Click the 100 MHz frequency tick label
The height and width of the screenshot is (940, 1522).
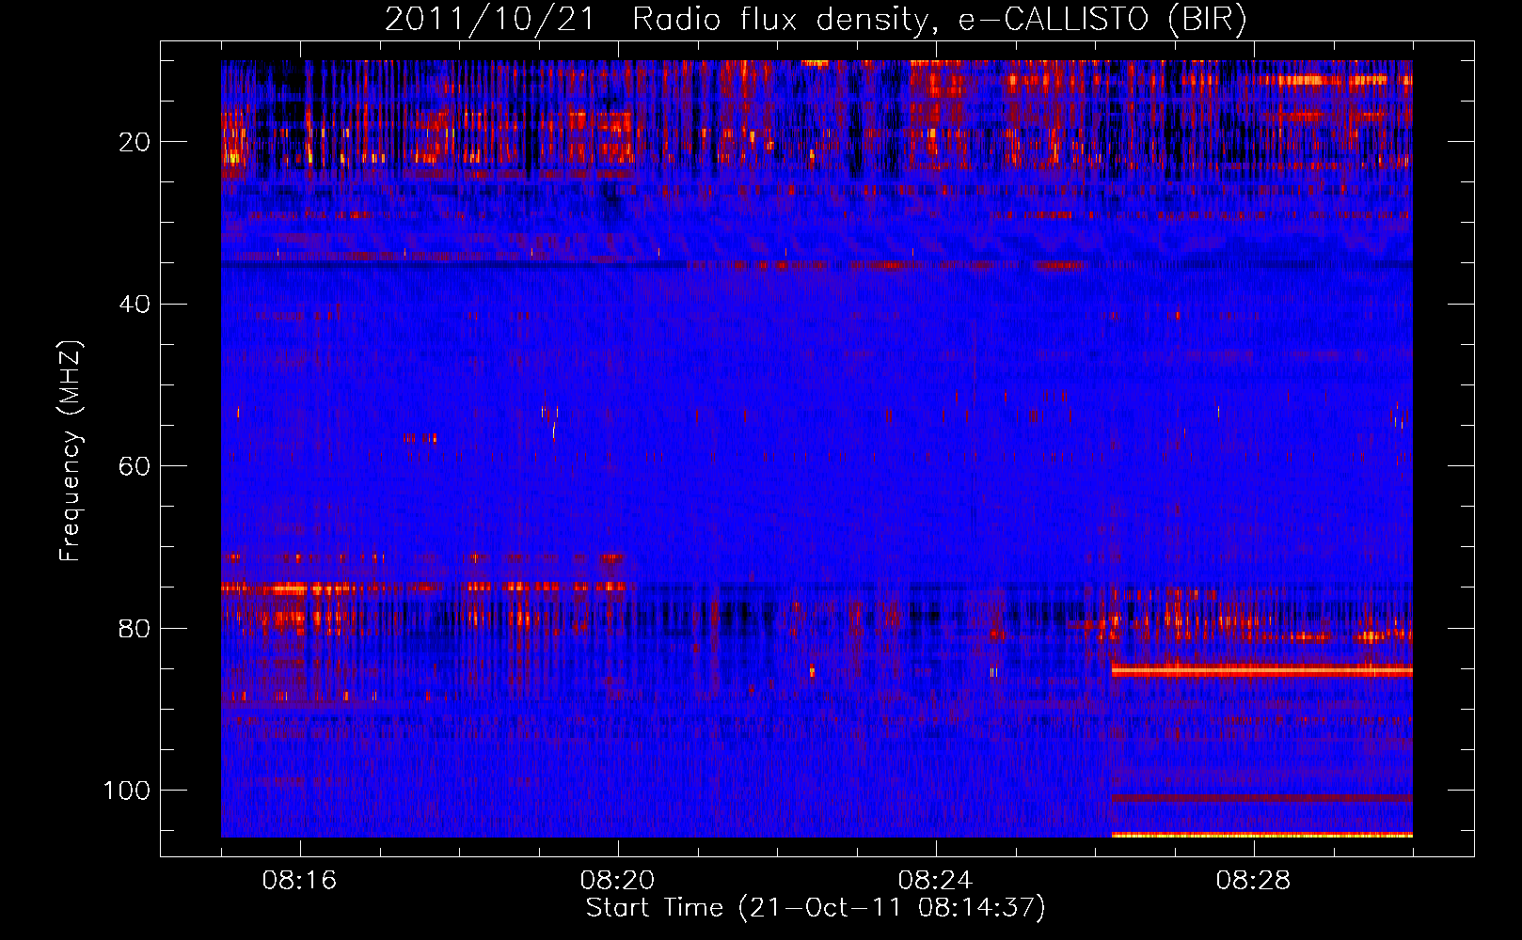[x=126, y=791]
